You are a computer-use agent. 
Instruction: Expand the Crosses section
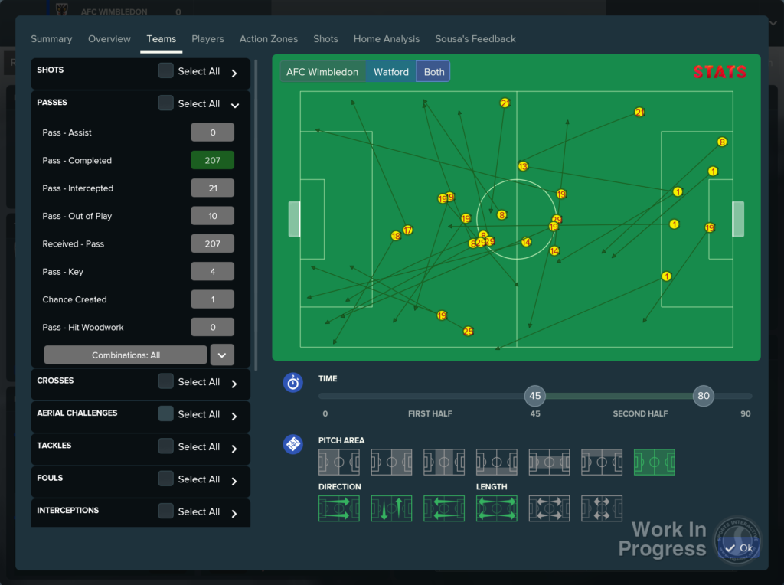coord(234,384)
